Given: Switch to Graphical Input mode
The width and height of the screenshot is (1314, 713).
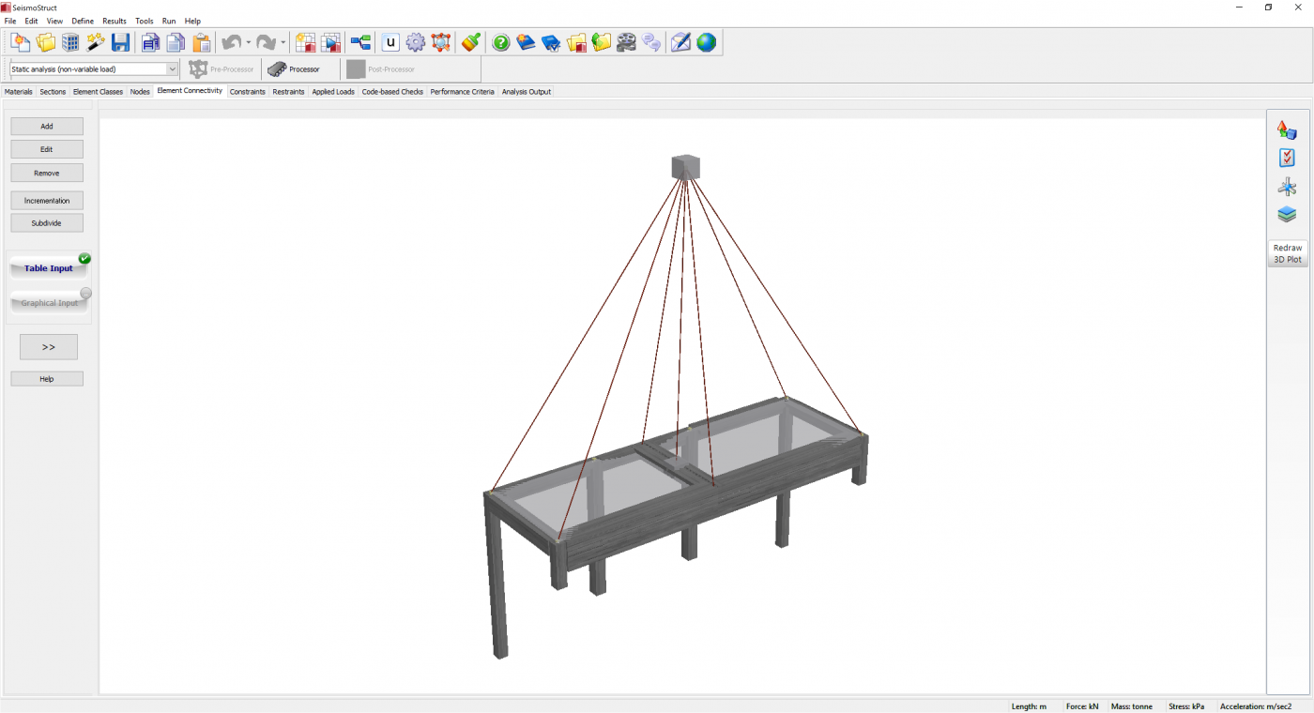Looking at the screenshot, I should [x=49, y=303].
